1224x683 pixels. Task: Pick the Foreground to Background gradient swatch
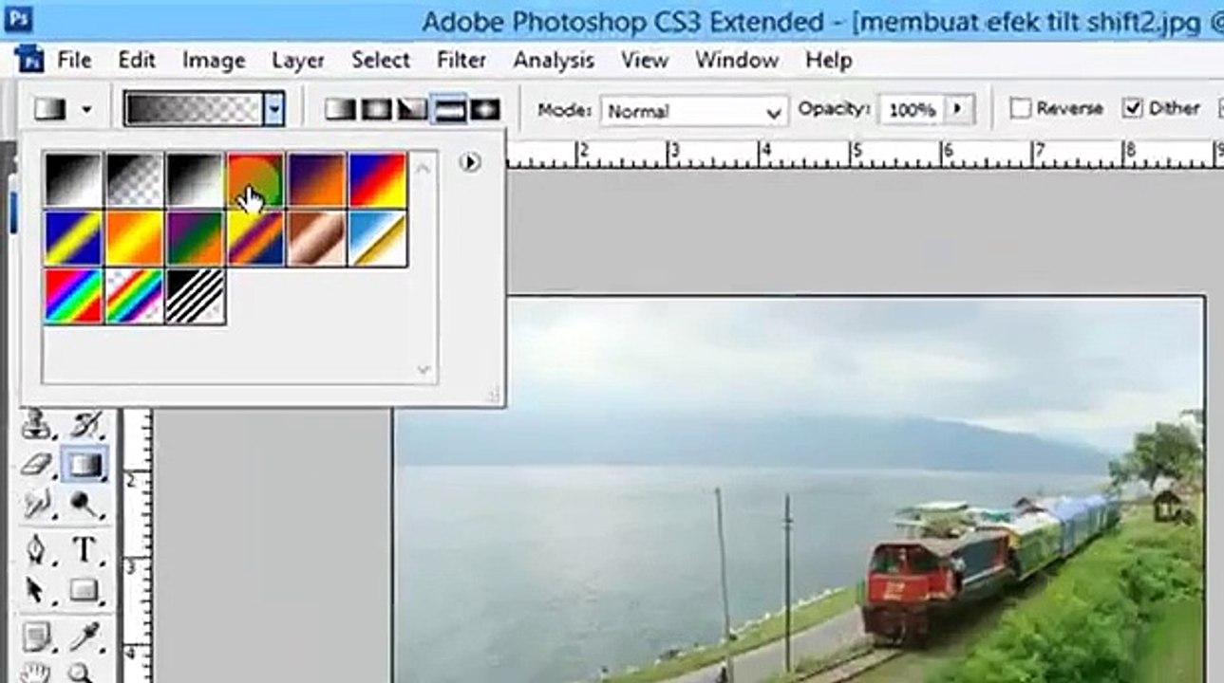pos(73,180)
